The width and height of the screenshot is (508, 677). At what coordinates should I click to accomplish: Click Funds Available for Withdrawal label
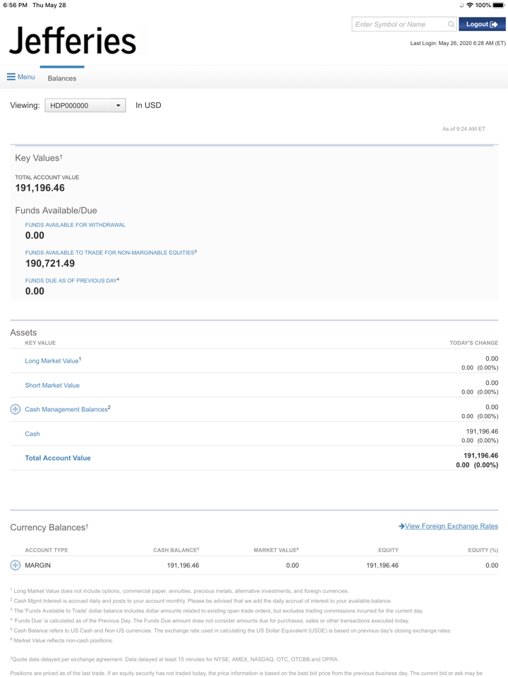(75, 225)
